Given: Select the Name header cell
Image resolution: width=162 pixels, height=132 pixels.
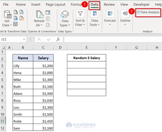Looking at the screenshot, I should coord(23,58).
